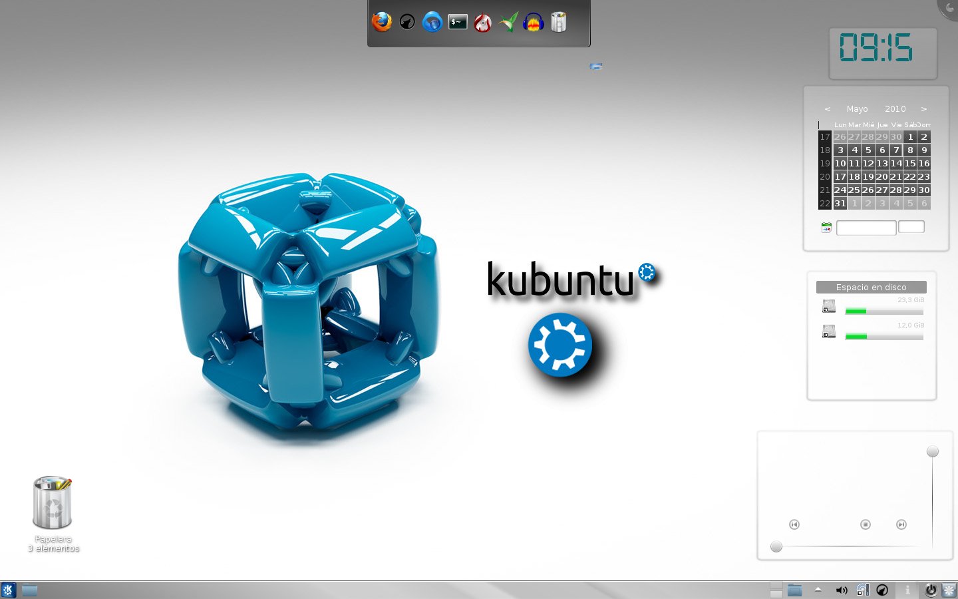The width and height of the screenshot is (958, 599).
Task: Click the small floating blue icon below the dock
Action: [596, 66]
